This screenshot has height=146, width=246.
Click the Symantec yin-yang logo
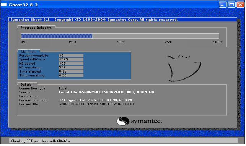(x=123, y=121)
